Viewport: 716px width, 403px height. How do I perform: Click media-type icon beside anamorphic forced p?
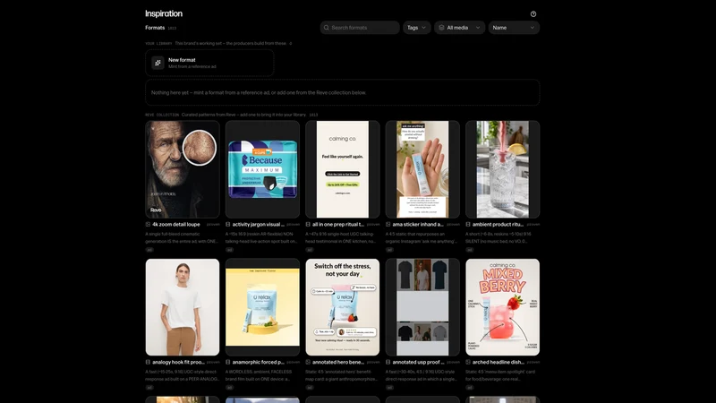coord(228,362)
